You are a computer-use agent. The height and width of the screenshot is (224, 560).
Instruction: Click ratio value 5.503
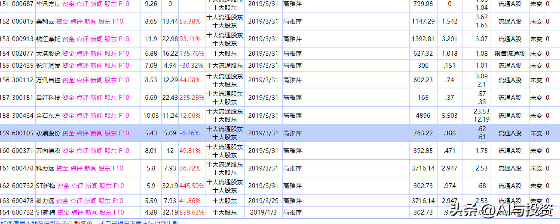tap(450, 115)
